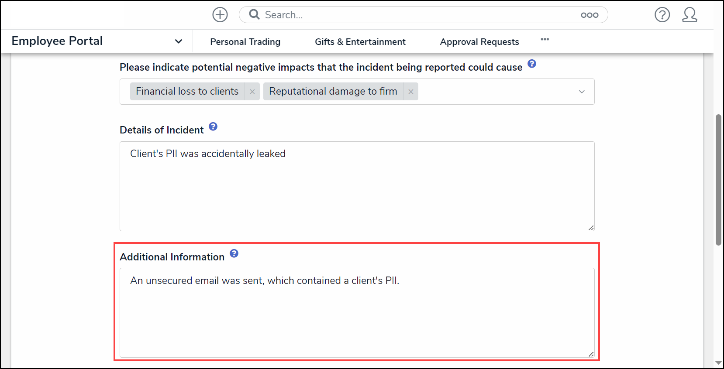
Task: Expand the Employee Portal dropdown
Action: [178, 41]
